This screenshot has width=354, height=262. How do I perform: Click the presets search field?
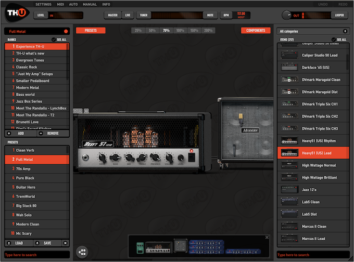tap(37, 255)
